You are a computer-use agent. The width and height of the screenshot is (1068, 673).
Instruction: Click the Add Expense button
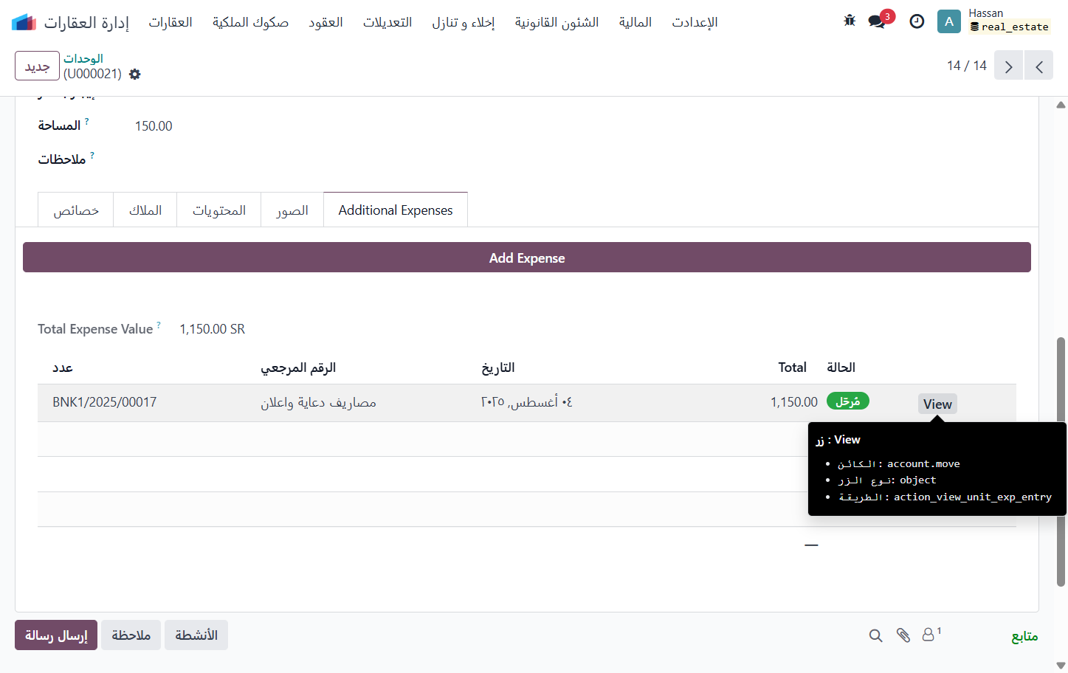pyautogui.click(x=527, y=258)
